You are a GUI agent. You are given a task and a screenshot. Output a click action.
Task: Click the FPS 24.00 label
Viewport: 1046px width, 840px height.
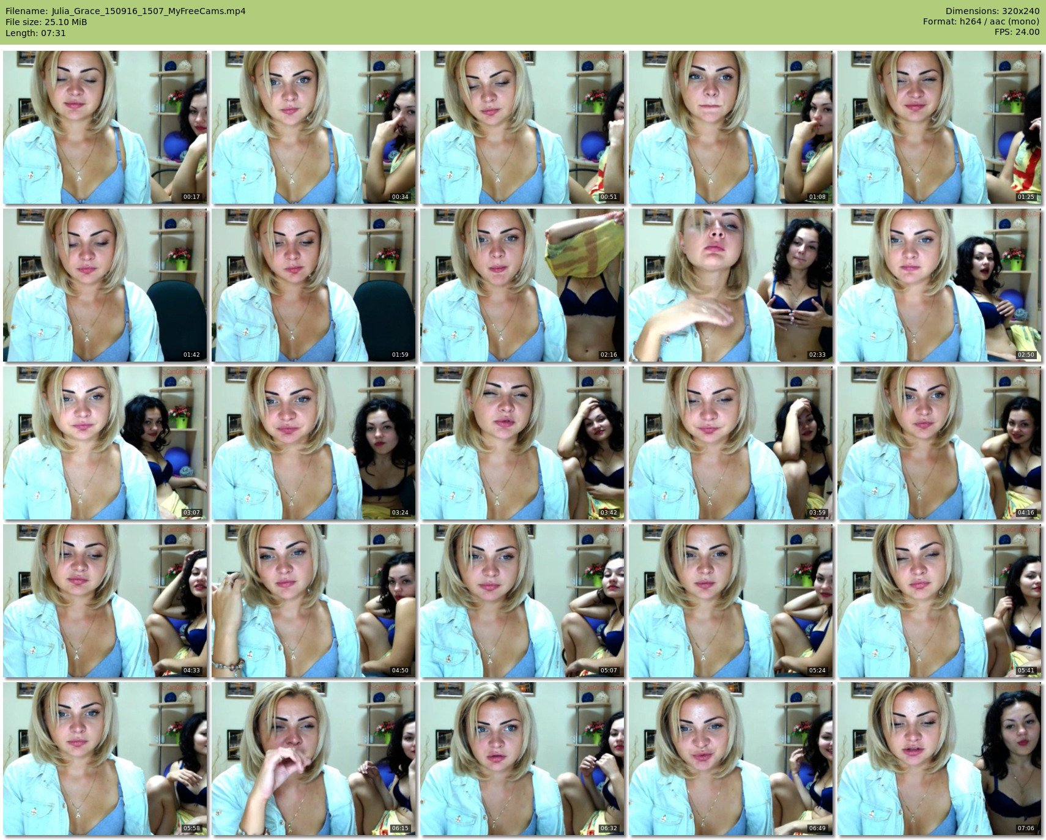1017,32
